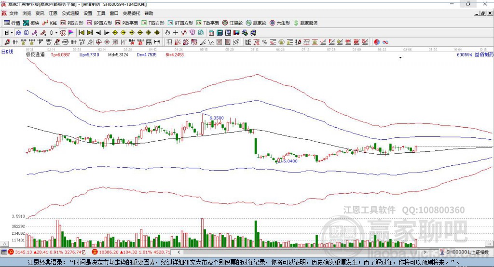Move chart left with black arrow
The image size is (494, 267).
coord(98,33)
